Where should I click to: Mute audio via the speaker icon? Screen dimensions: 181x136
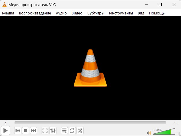[149, 133]
